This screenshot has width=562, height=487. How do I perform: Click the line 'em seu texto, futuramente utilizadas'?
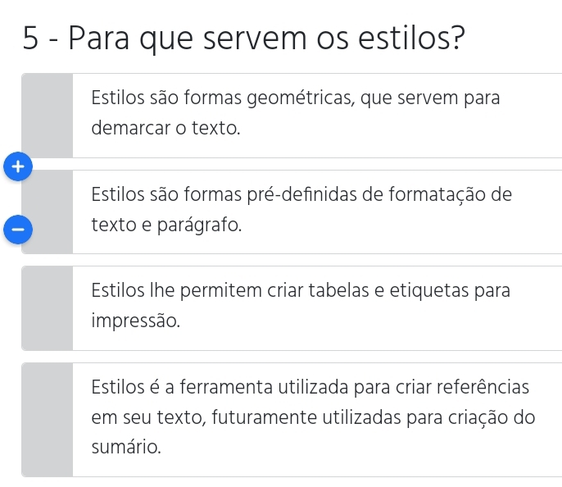[x=313, y=417]
